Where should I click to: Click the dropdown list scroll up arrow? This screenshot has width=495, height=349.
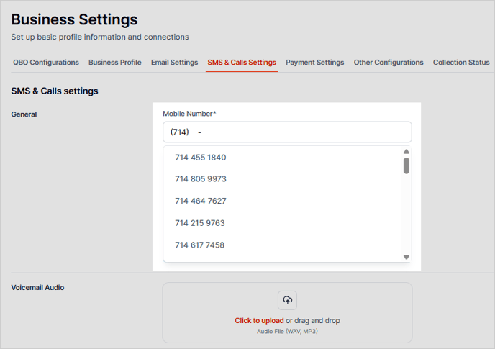[406, 152]
